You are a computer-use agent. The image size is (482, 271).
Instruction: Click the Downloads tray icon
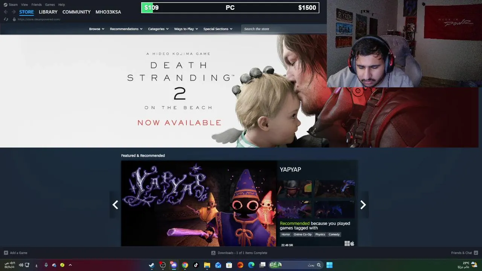[213, 253]
